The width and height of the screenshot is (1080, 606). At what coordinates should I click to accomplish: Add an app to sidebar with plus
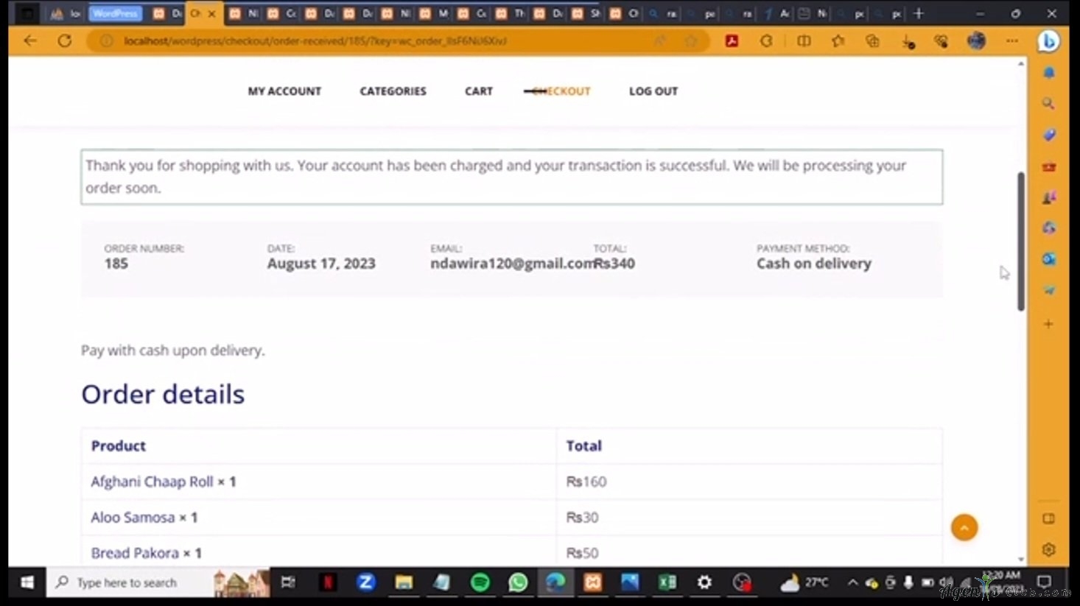[x=1048, y=323]
